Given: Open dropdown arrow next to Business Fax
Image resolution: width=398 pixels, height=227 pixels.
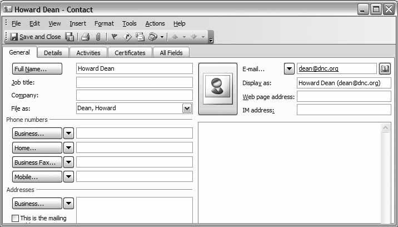Looking at the screenshot, I should point(68,162).
